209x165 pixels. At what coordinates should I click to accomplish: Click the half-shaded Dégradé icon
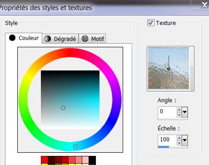coord(48,39)
